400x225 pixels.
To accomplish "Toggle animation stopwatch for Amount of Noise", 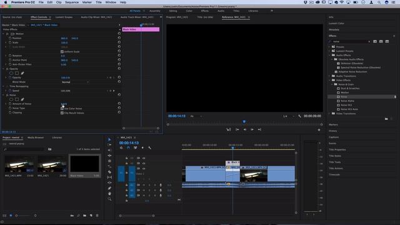I will [x=10, y=104].
